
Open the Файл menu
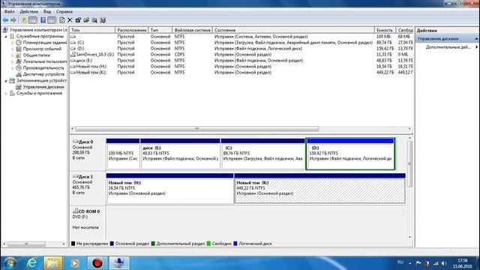(10, 12)
